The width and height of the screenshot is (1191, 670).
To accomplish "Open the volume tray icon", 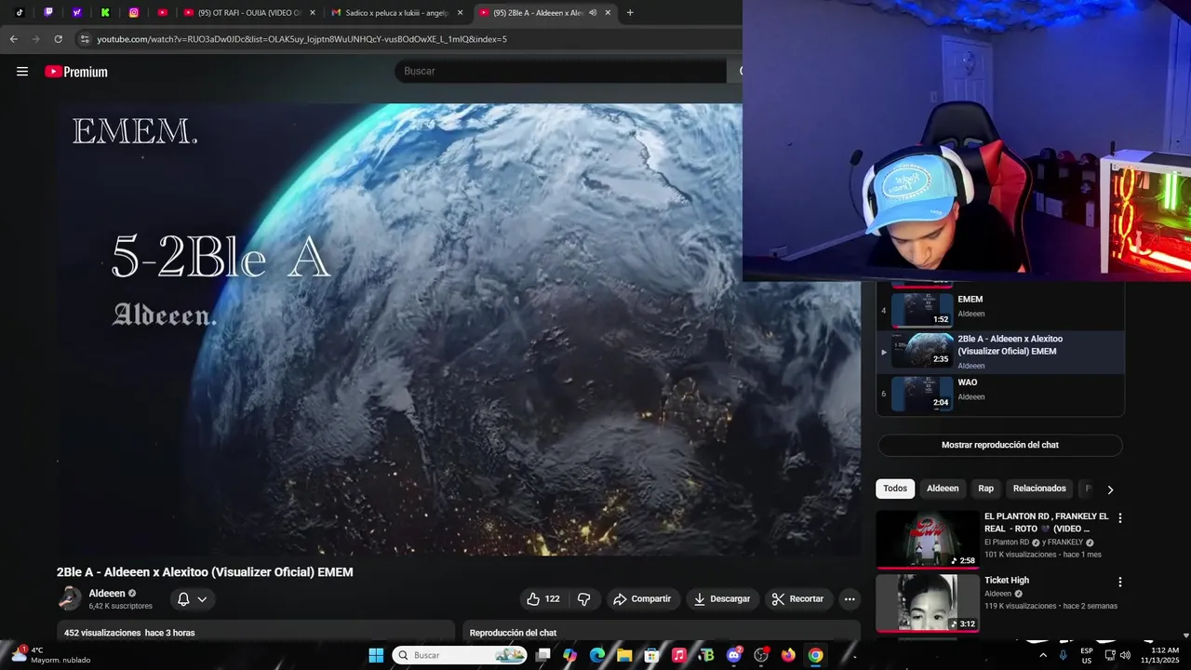I will 1125,655.
